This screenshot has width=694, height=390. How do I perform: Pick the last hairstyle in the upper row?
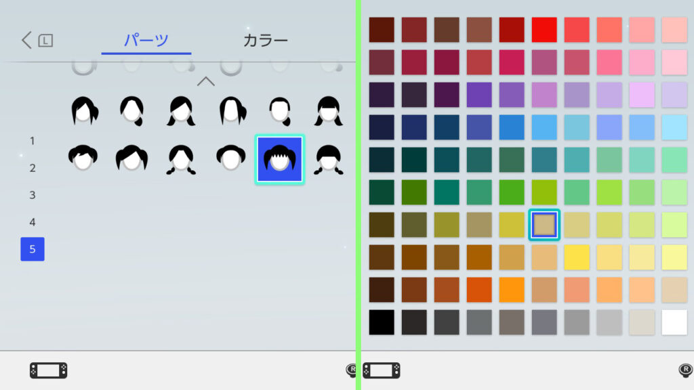coord(329,110)
